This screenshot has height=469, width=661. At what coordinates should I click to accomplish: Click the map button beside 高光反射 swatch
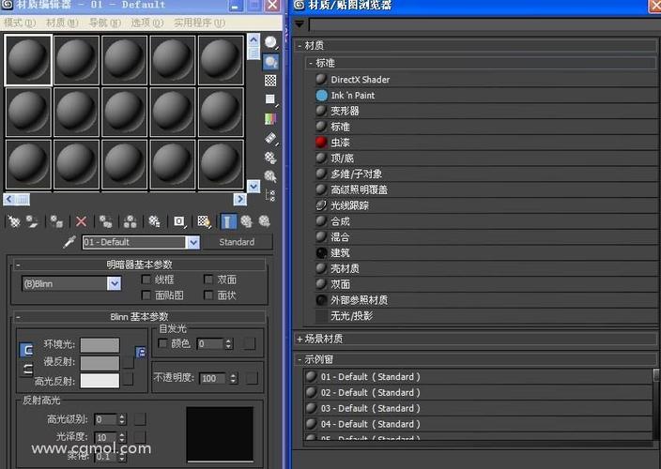pyautogui.click(x=128, y=379)
